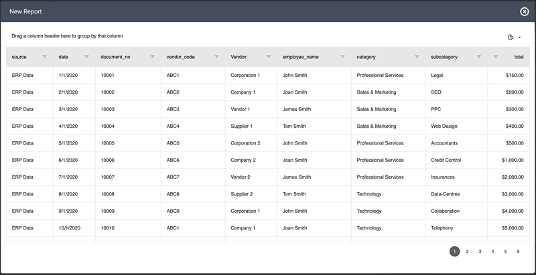Go to page 2
Screen dimensions: 536x275
467,252
